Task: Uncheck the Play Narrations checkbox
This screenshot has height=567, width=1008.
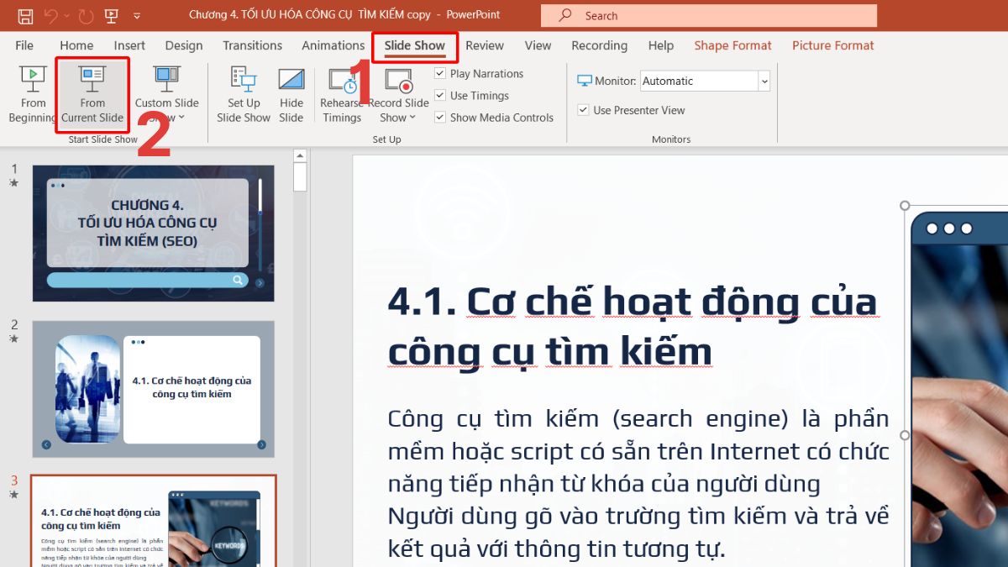Action: click(440, 74)
